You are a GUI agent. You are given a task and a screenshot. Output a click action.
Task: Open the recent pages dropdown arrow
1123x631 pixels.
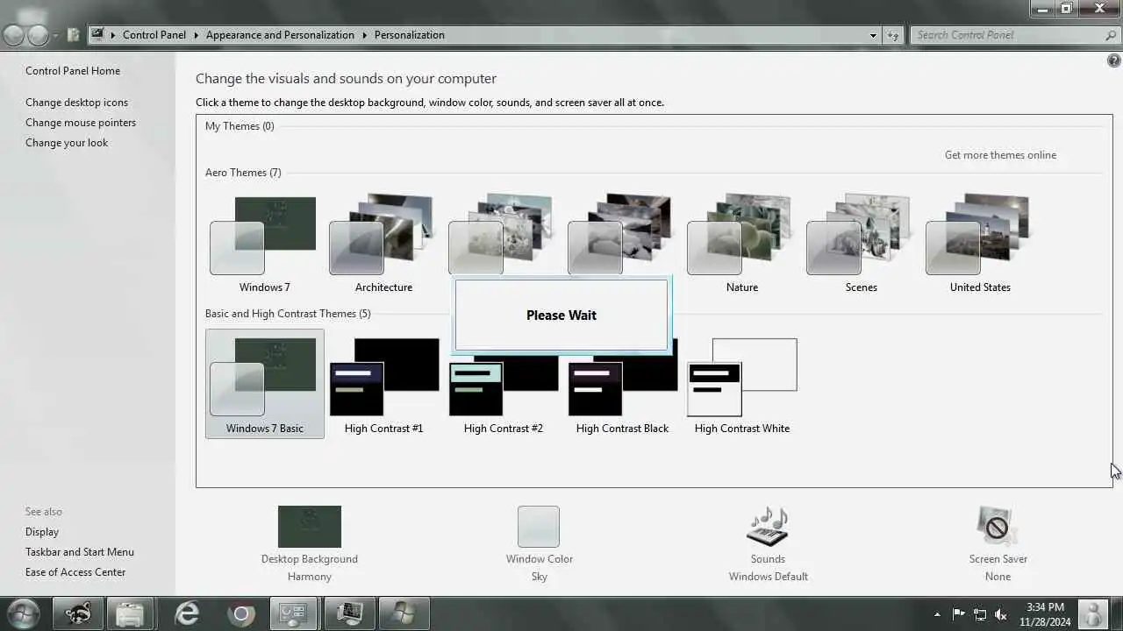click(55, 35)
